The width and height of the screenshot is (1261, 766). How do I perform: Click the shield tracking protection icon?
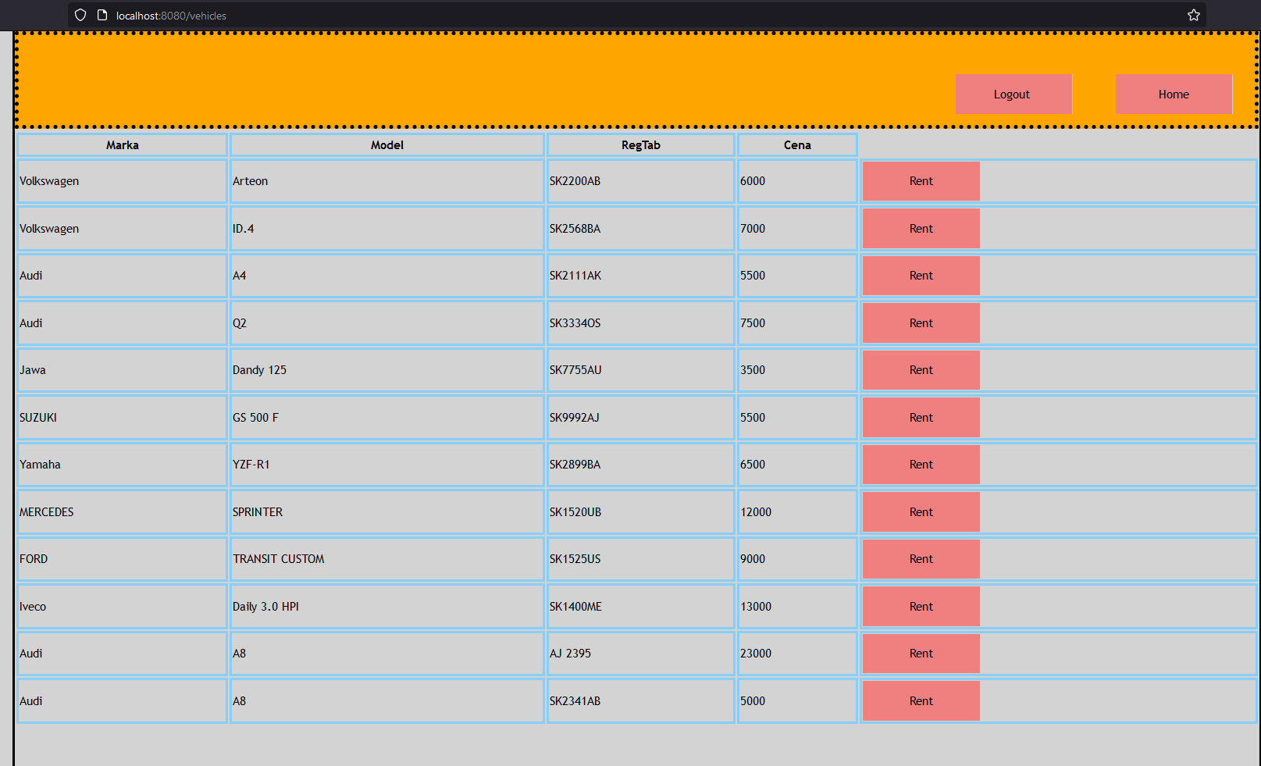80,15
